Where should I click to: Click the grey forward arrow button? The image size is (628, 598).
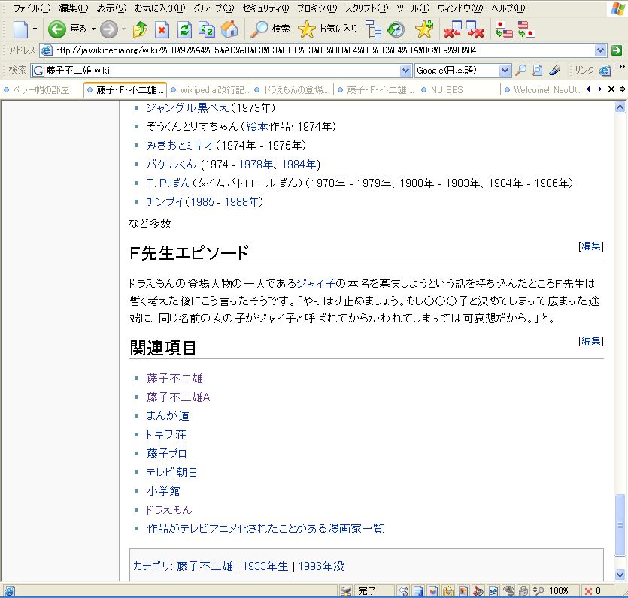[x=108, y=29]
